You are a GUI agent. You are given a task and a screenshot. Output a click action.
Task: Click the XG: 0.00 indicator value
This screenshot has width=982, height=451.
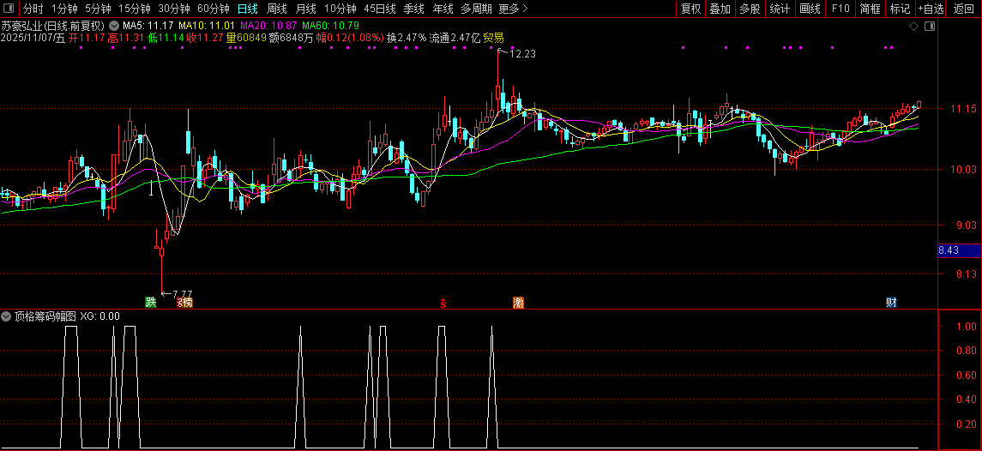point(100,316)
